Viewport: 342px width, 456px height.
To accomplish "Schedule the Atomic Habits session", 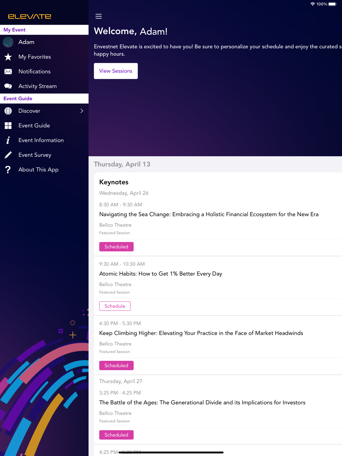I will (x=115, y=306).
